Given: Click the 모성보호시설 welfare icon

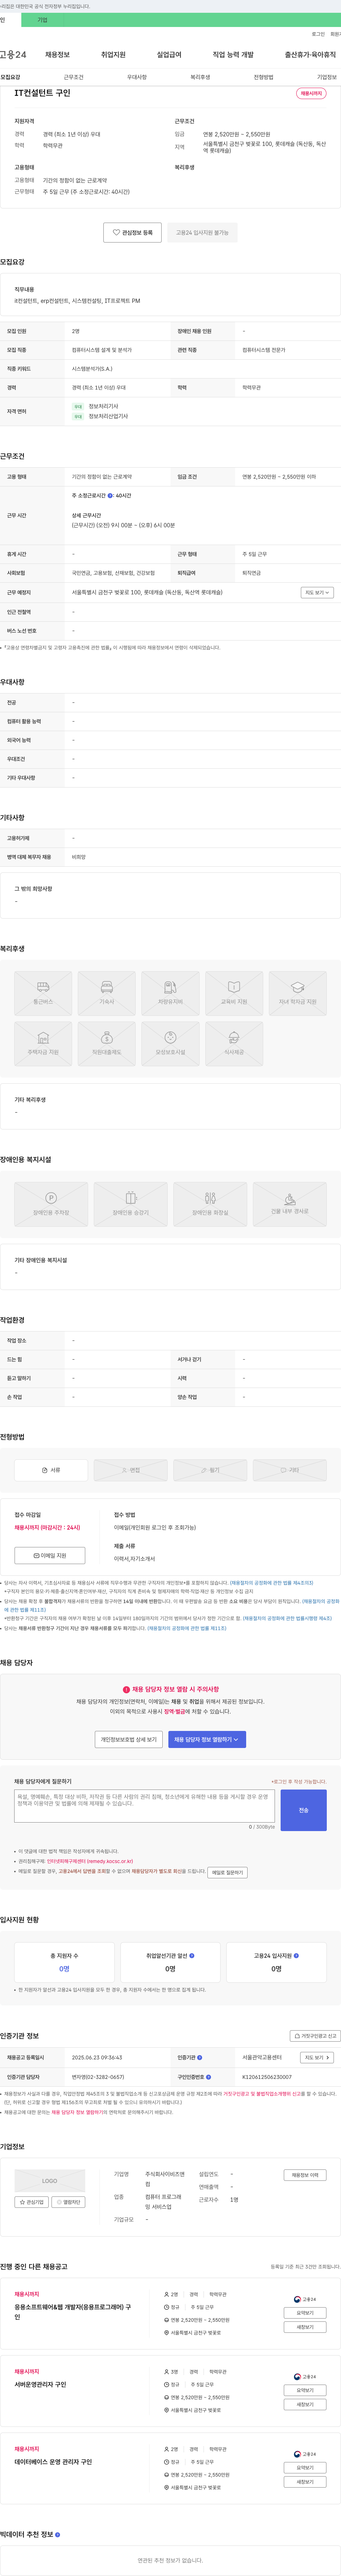Looking at the screenshot, I should coord(170,1044).
